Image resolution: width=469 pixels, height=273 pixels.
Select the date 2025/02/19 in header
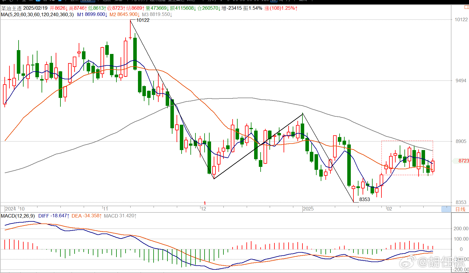point(35,8)
